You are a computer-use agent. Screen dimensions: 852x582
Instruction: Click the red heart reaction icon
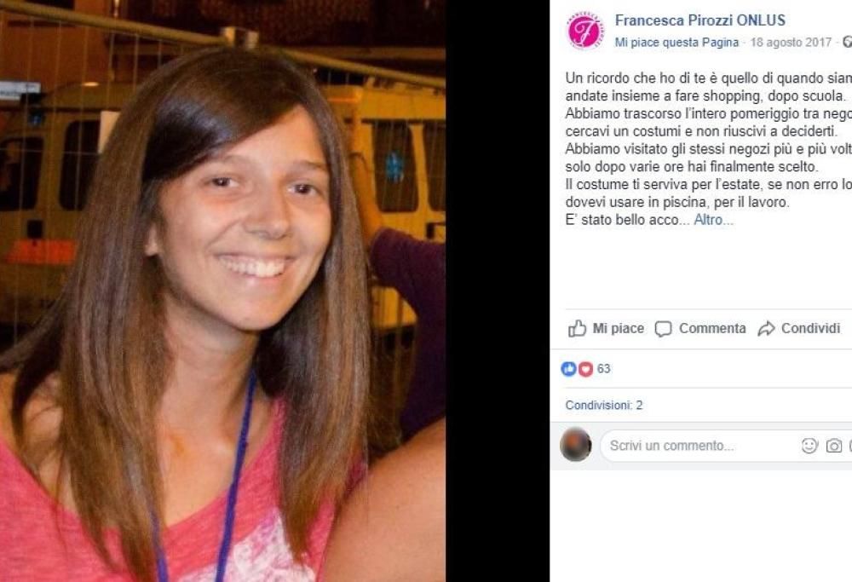click(585, 369)
